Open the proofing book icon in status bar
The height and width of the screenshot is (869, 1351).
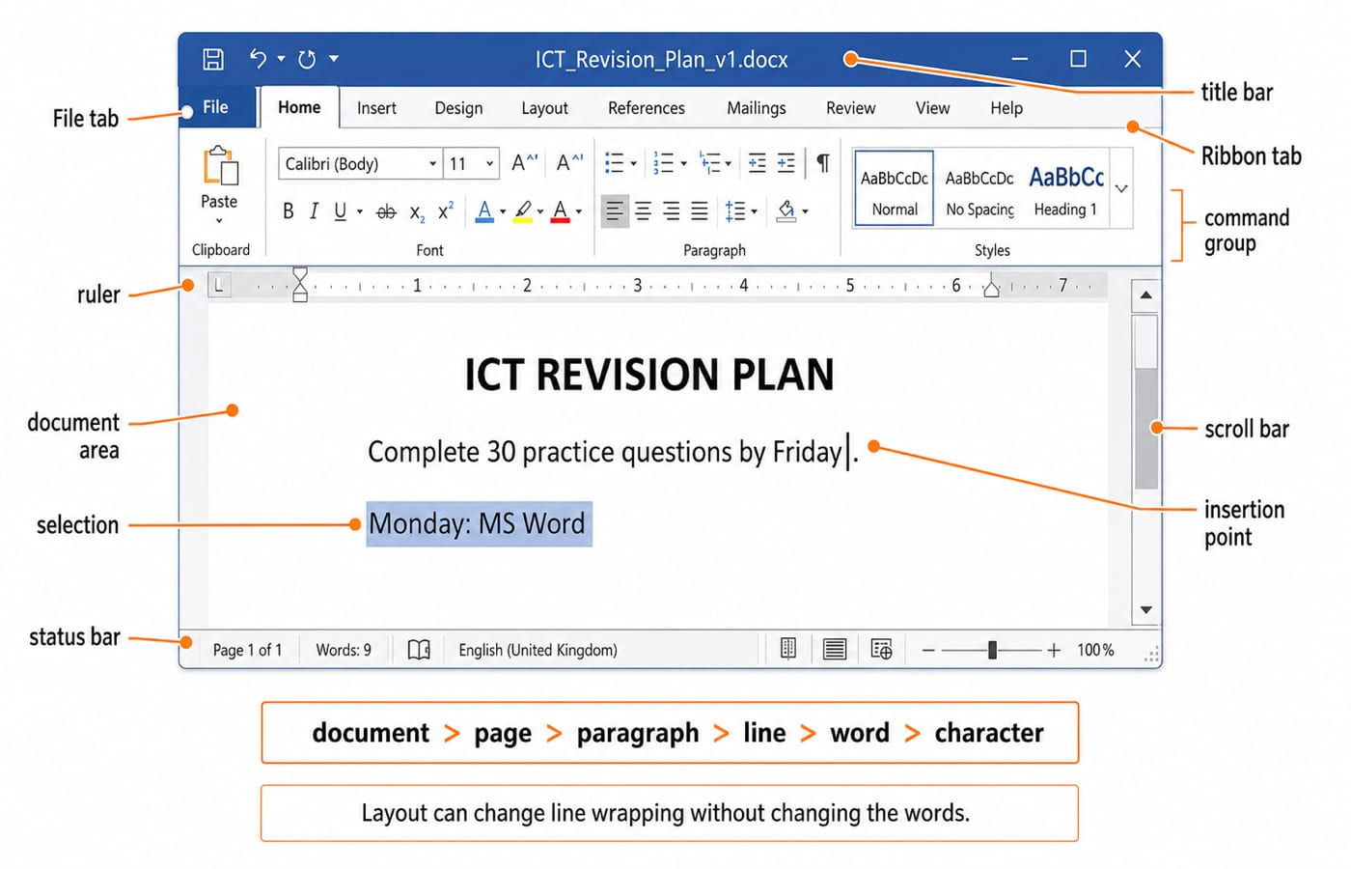[419, 650]
